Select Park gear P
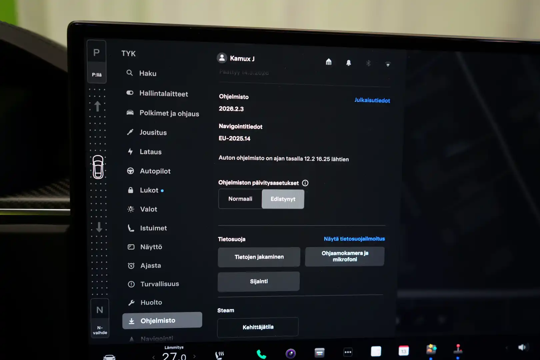This screenshot has height=360, width=540. (x=96, y=52)
